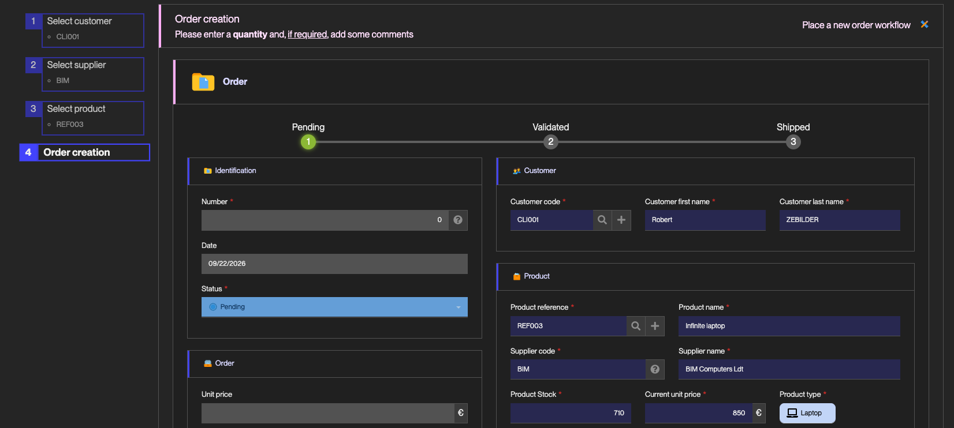This screenshot has width=954, height=428.
Task: Add a new customer with the plus icon
Action: pyautogui.click(x=621, y=220)
